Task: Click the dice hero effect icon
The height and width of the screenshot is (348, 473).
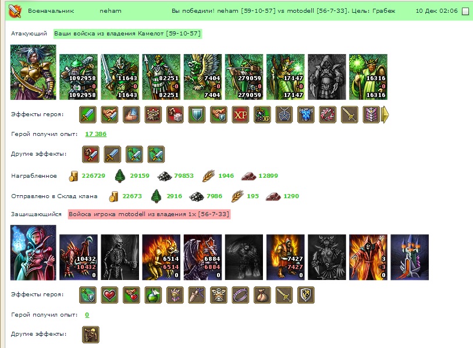Action: [175, 114]
